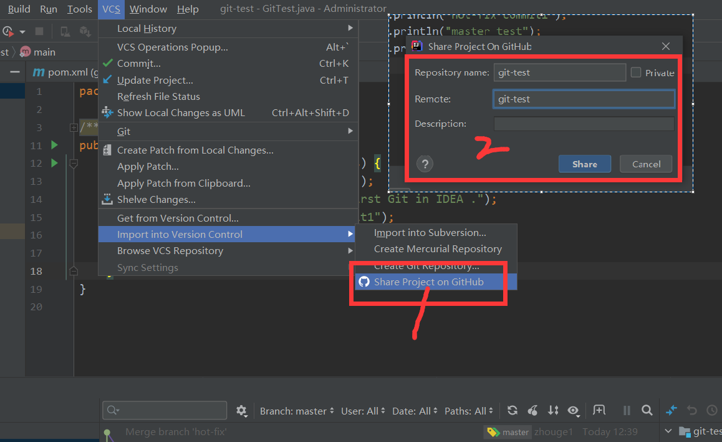Expand folded comment at line 3

tap(73, 127)
